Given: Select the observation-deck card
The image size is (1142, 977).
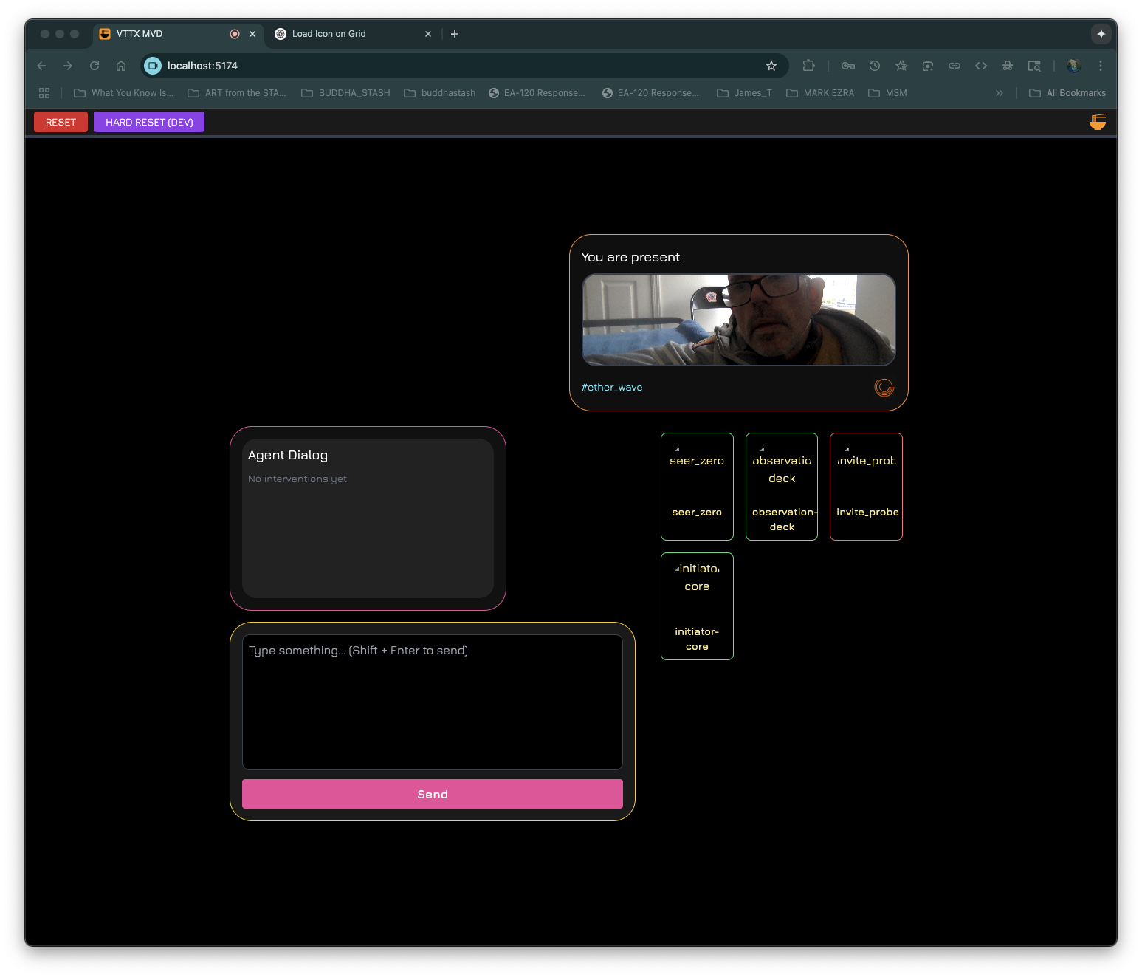Looking at the screenshot, I should 782,487.
